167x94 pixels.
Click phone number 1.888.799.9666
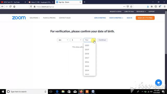(129, 11)
